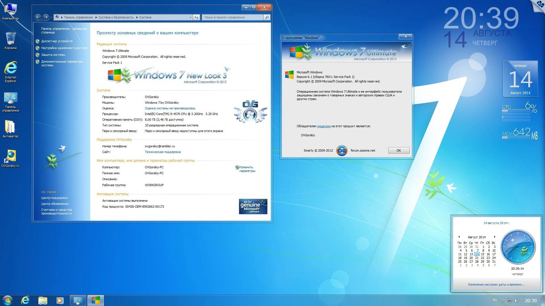Image resolution: width=545 pixels, height=306 pixels.
Task: Click Оценка системы не производилась link
Action: coord(170,108)
